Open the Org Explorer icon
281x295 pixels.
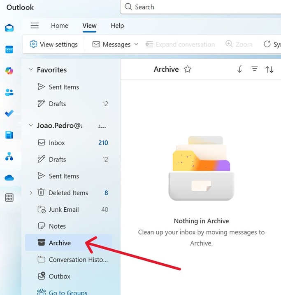click(x=9, y=156)
